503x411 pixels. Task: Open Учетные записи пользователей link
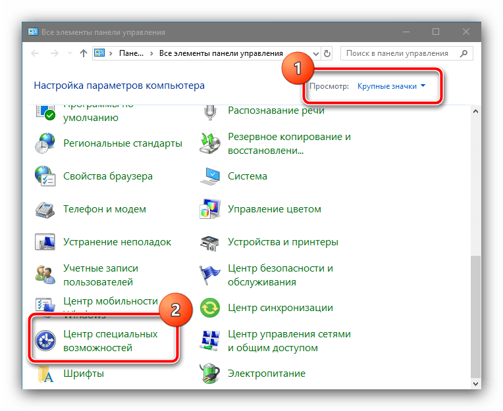[101, 275]
